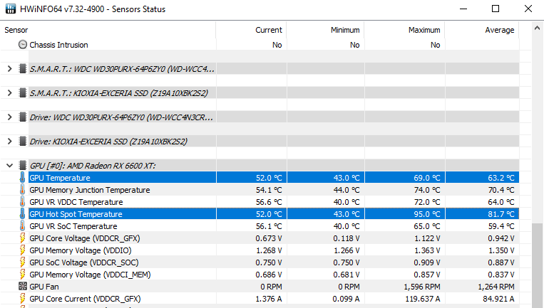The width and height of the screenshot is (544, 308).
Task: Click the Current column header
Action: 251,30
